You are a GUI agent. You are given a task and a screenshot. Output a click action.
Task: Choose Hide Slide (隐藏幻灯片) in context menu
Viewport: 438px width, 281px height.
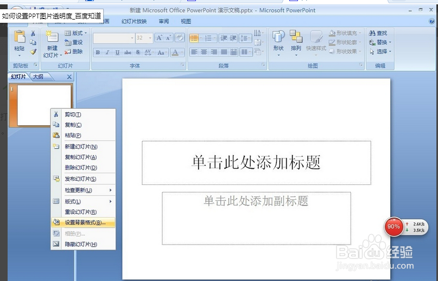click(x=83, y=244)
